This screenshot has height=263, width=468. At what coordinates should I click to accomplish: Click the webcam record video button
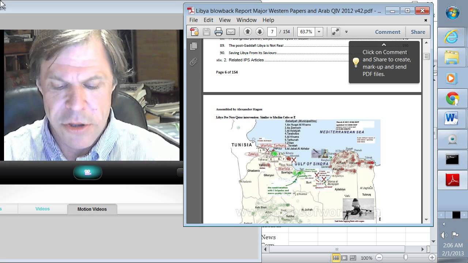(88, 172)
